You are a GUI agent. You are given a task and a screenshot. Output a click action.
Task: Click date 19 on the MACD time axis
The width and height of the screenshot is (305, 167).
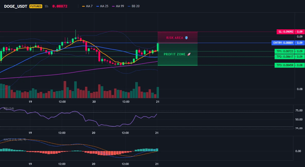(x=30, y=164)
